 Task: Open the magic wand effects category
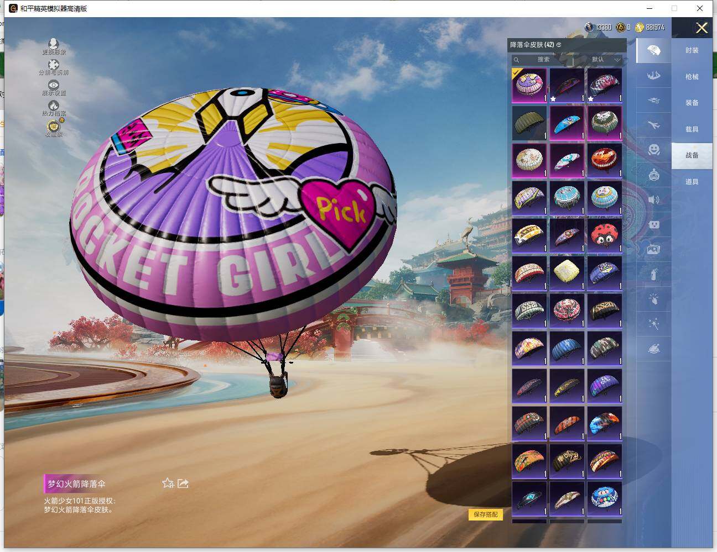coord(653,324)
